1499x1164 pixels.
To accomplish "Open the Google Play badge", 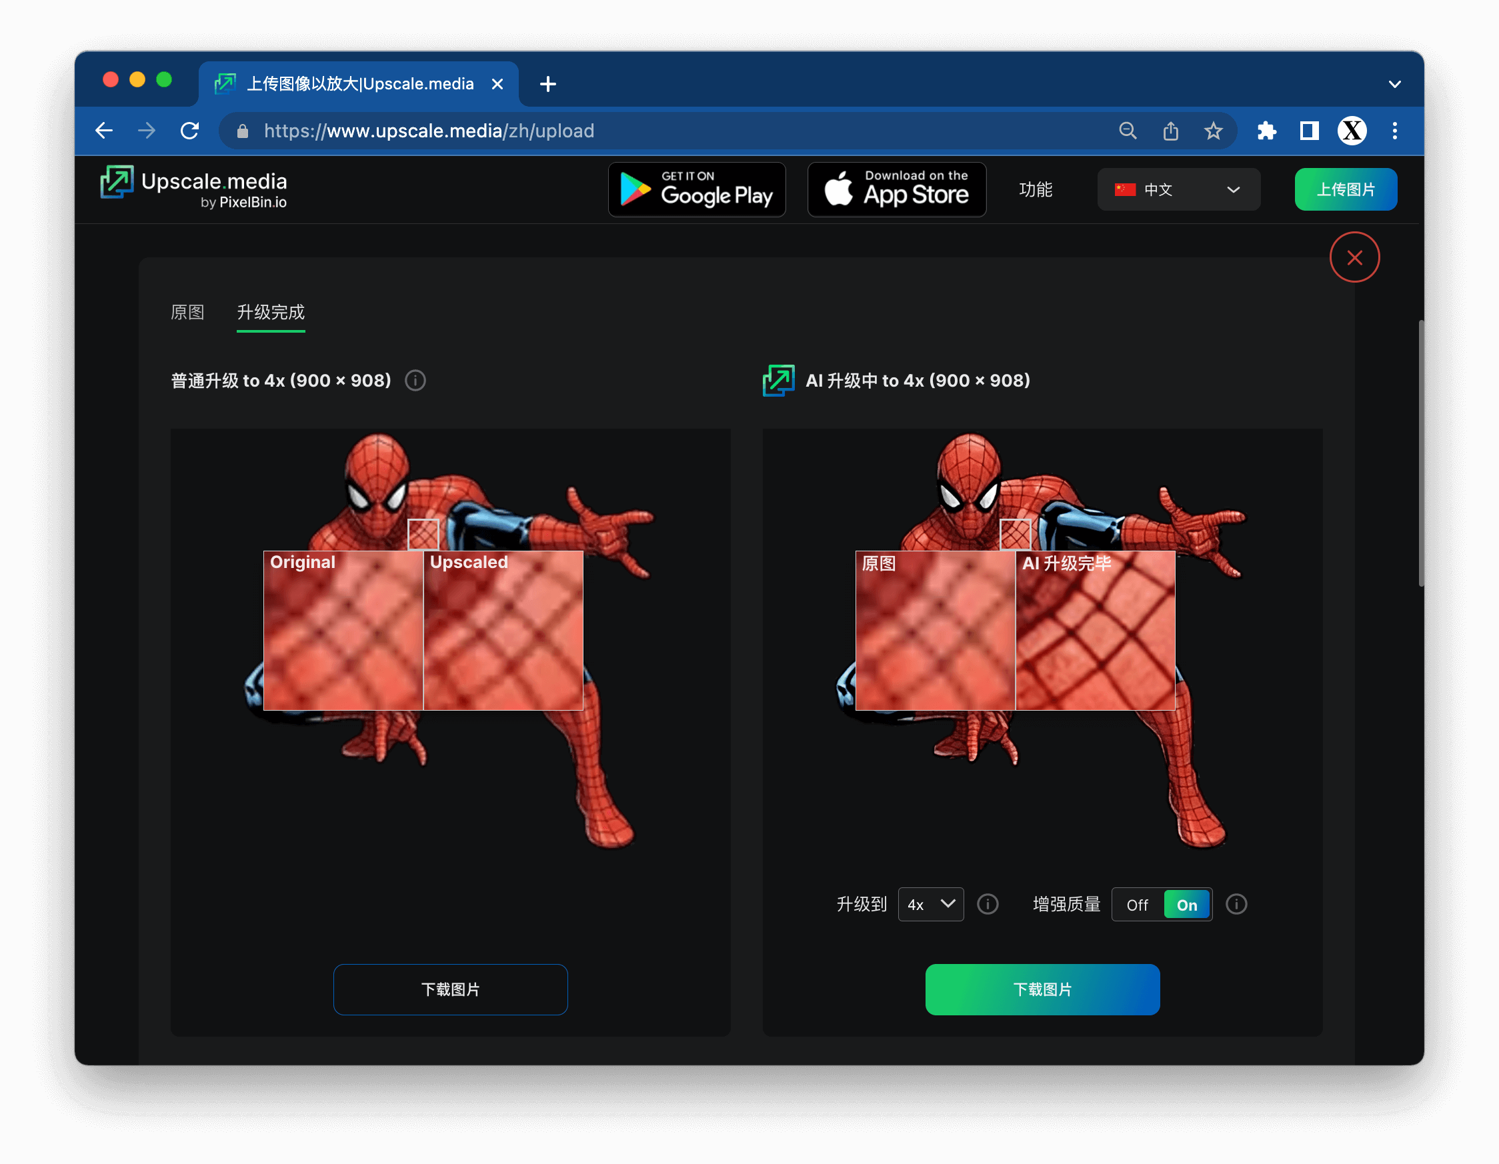I will 697,189.
